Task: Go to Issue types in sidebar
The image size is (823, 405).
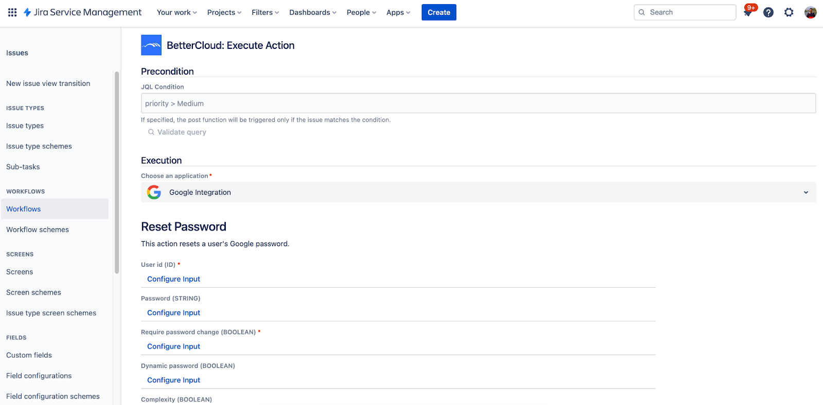Action: coord(25,125)
